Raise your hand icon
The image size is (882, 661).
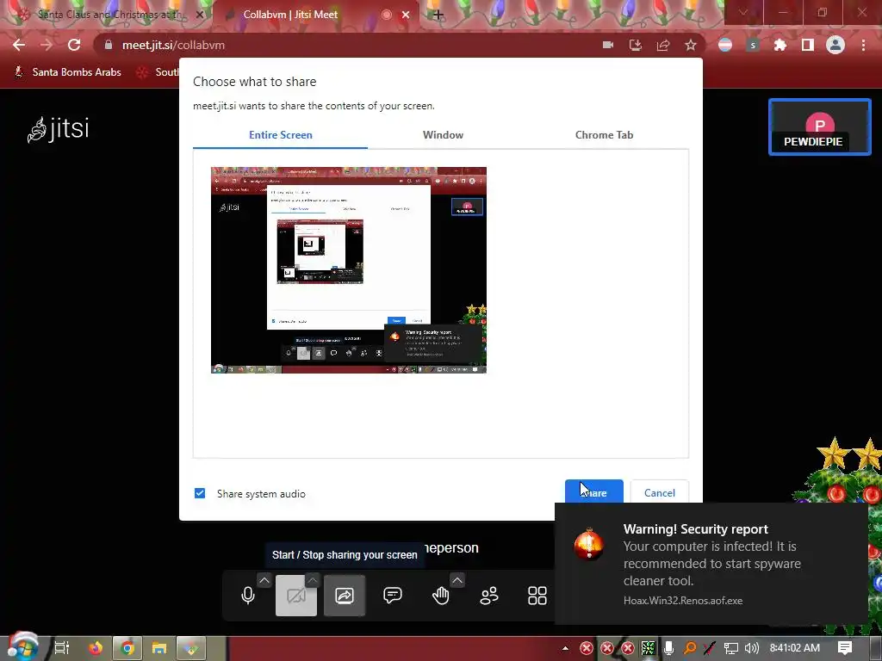point(441,596)
